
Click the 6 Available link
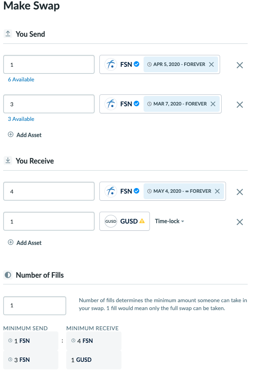(21, 79)
